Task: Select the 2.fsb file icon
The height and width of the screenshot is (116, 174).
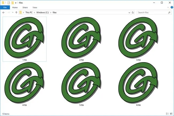Action: 81,38
